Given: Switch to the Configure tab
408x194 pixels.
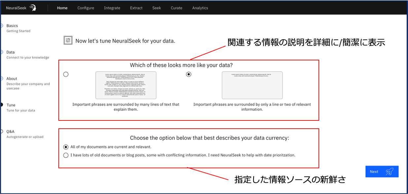Looking at the screenshot, I should 86,8.
